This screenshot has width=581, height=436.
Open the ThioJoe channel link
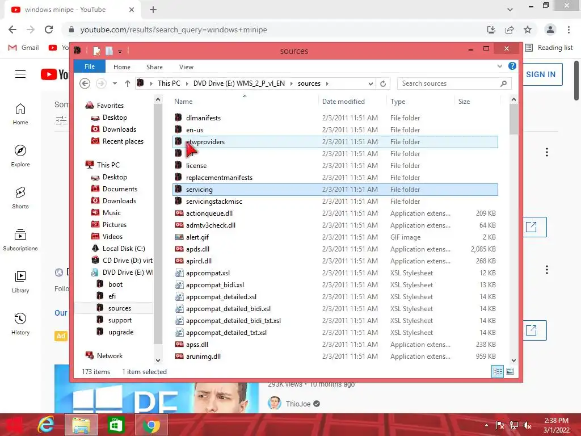pos(298,404)
